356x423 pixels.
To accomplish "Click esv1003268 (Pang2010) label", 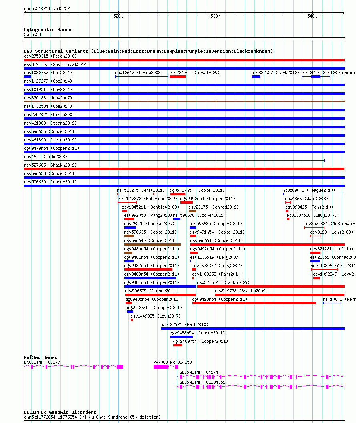I will [217, 274].
